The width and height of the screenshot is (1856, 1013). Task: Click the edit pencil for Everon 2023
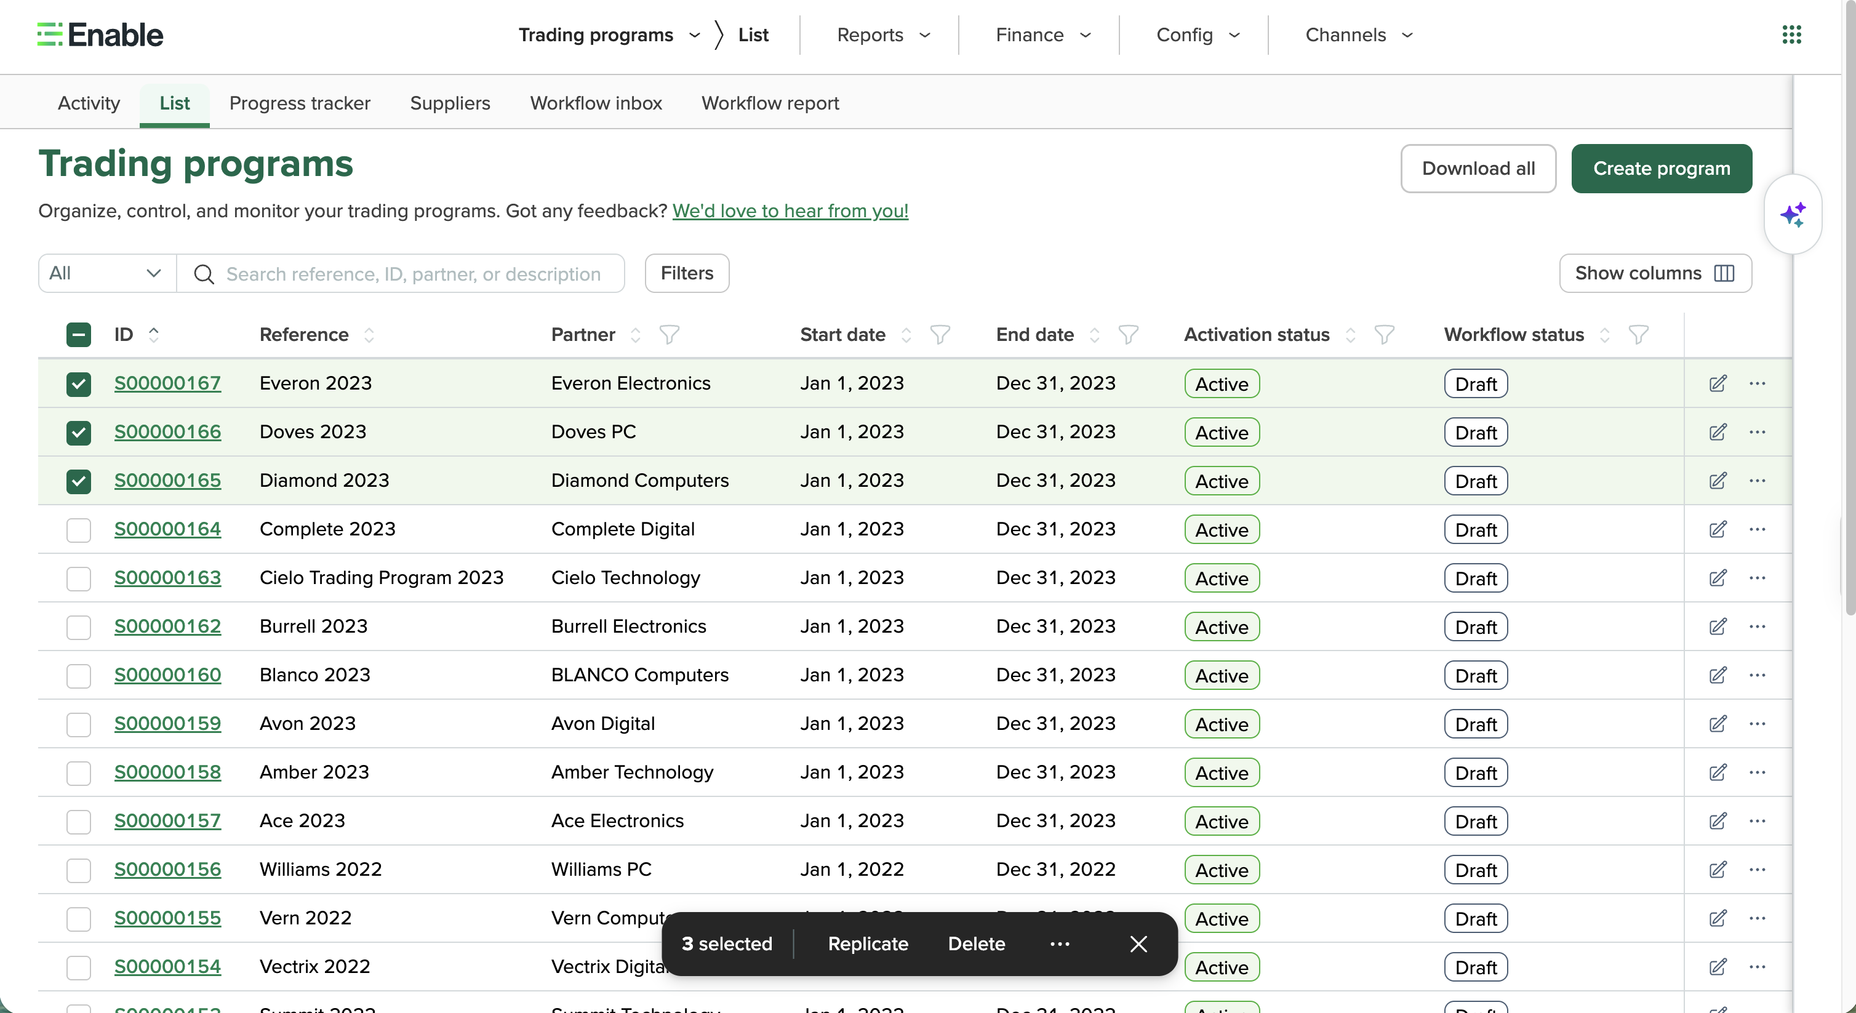click(x=1718, y=383)
